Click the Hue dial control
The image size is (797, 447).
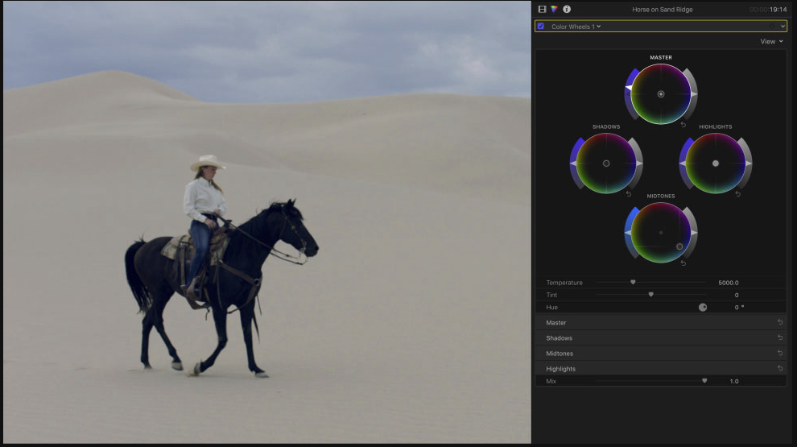point(703,307)
